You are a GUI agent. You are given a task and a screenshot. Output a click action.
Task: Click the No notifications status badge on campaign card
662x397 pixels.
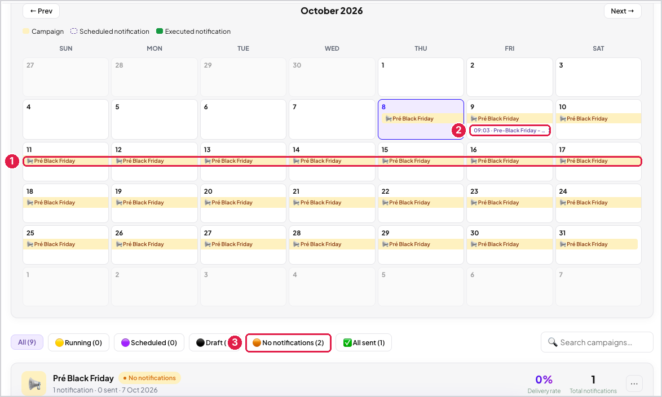click(149, 378)
